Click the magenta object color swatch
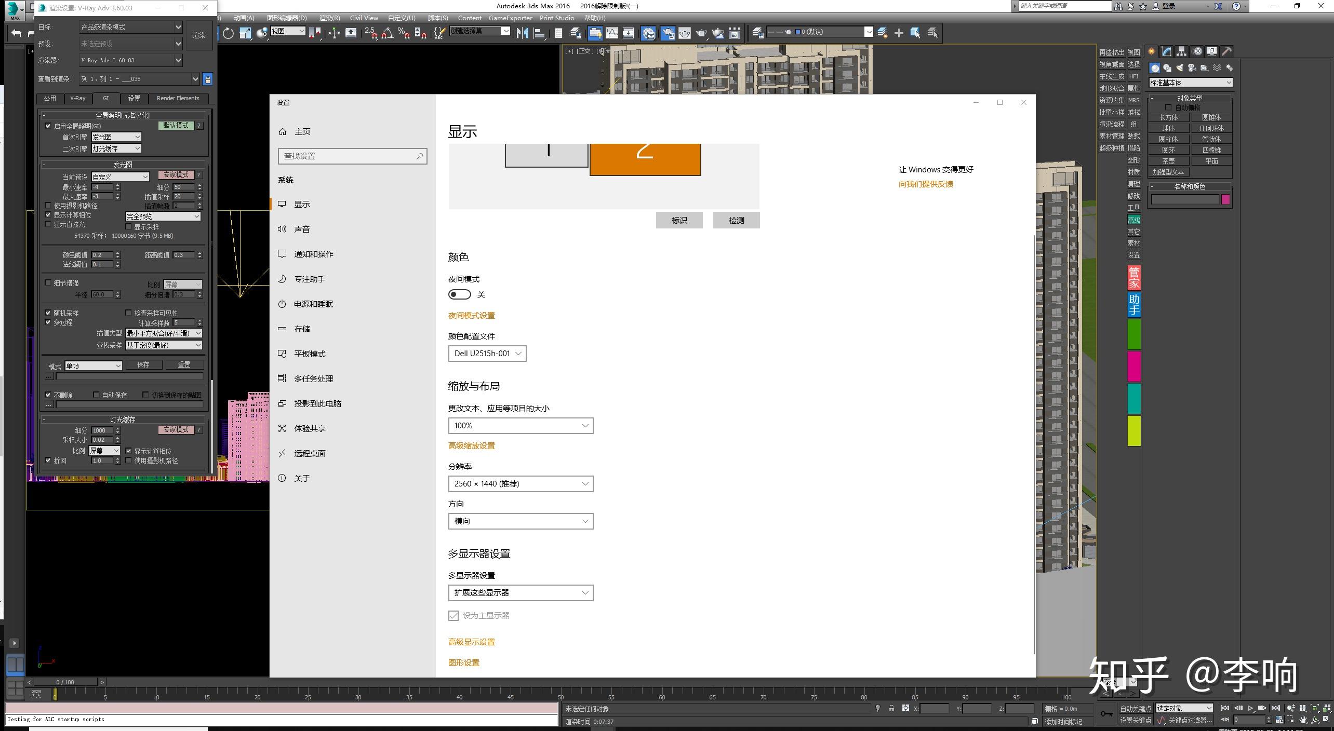1334x731 pixels. [x=1225, y=200]
